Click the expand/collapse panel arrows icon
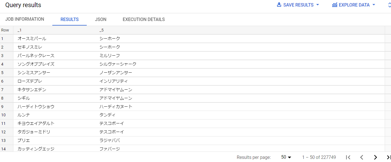Viewport: 391px width, 162px height. coord(389,5)
